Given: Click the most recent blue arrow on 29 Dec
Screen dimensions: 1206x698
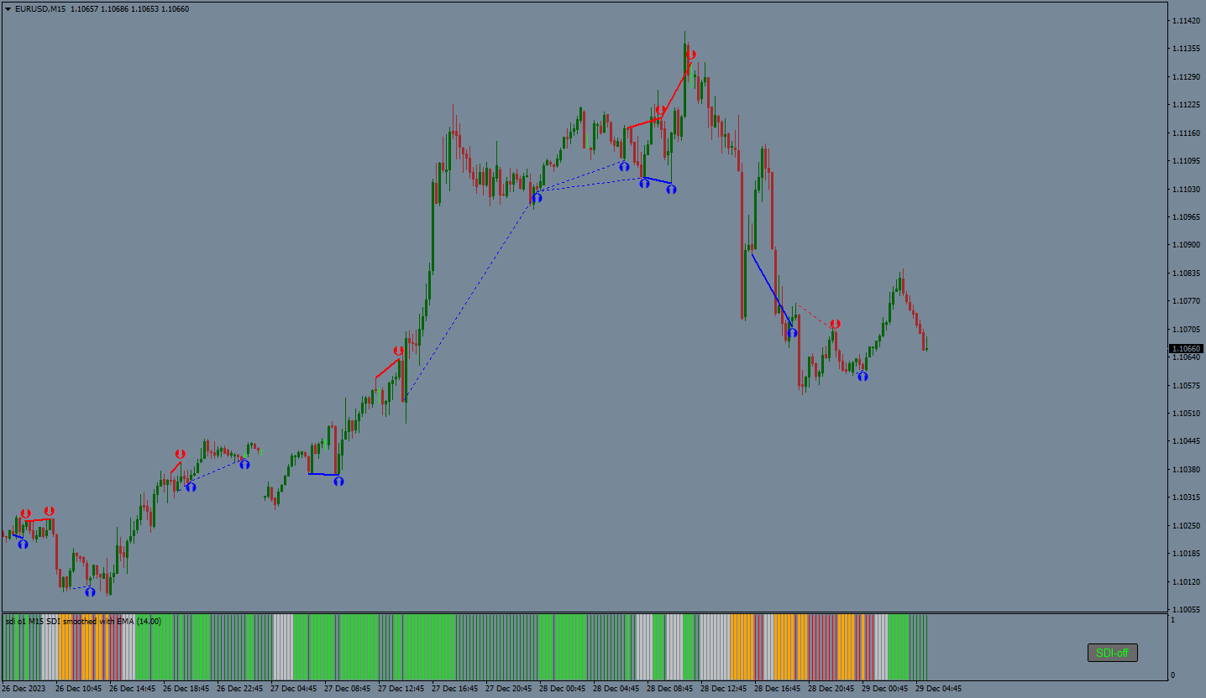Looking at the screenshot, I should 863,376.
